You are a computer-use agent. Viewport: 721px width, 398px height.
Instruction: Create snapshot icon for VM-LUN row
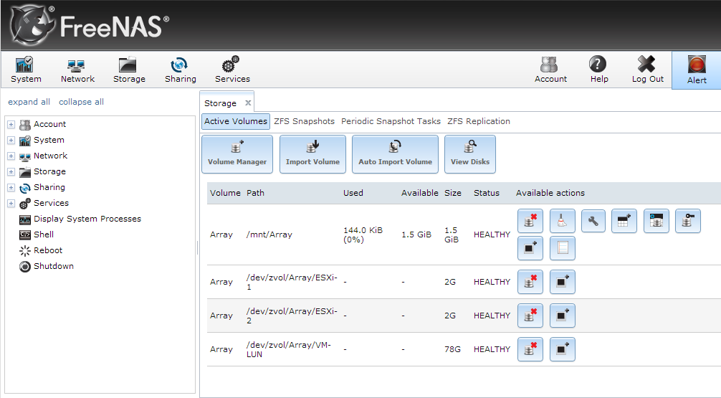click(563, 349)
